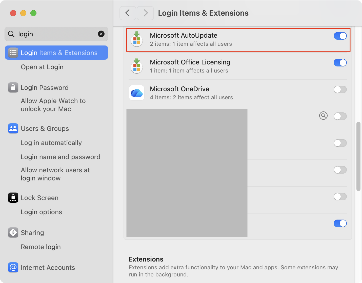Select the Log in automatically result
The image size is (362, 283).
[x=51, y=143]
